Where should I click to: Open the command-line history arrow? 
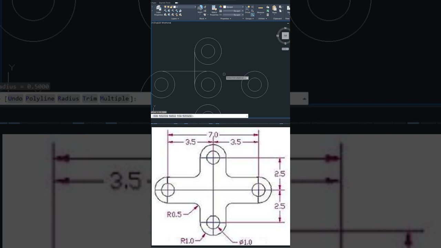247,116
